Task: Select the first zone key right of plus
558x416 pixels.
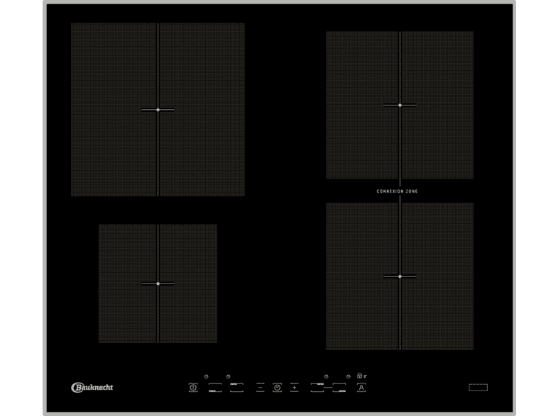Action: point(317,387)
